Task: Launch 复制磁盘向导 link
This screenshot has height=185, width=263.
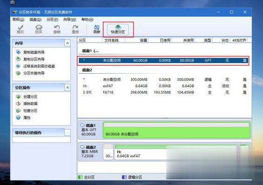Action: click(x=34, y=52)
